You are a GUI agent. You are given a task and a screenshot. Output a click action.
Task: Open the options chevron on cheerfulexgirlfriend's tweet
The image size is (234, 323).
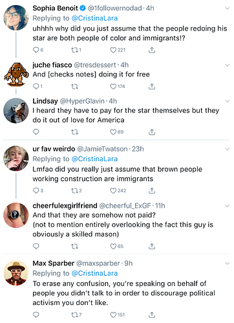pyautogui.click(x=227, y=206)
